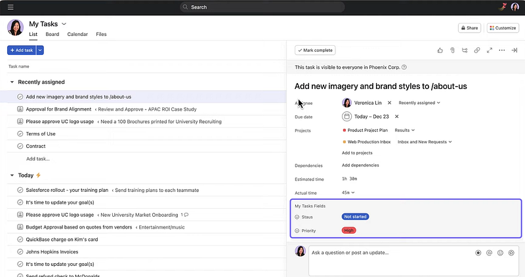Open the subtask icon in the task toolbar

465,50
